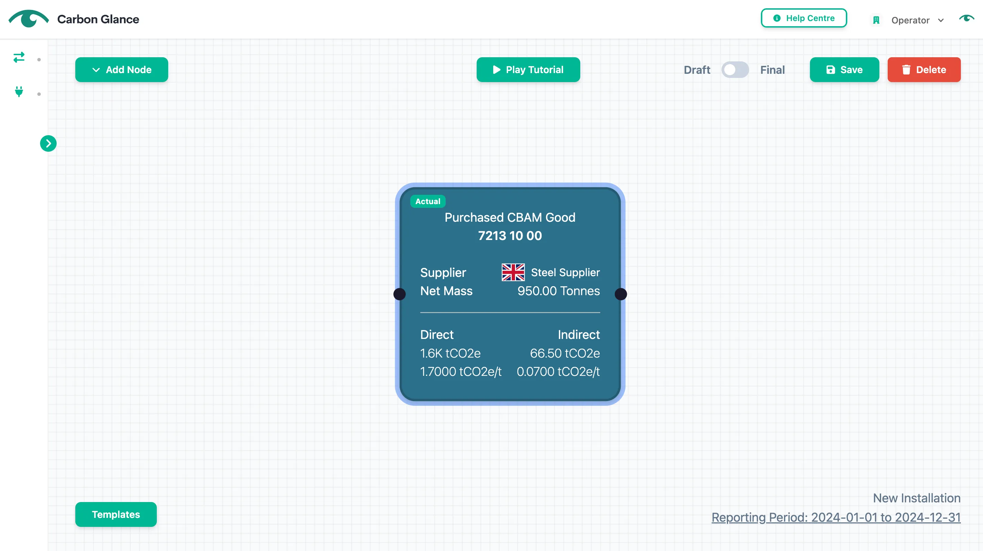Screen dimensions: 983x551
Task: Click the 1.6K tCO2e direct emissions value
Action: (x=450, y=353)
